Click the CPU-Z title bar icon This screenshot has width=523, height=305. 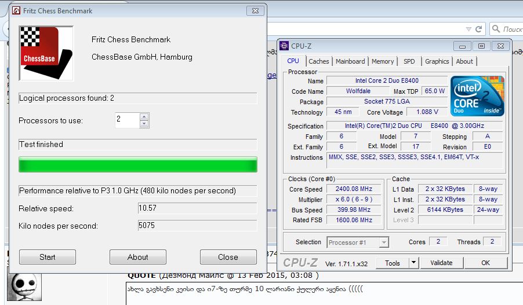pos(284,46)
